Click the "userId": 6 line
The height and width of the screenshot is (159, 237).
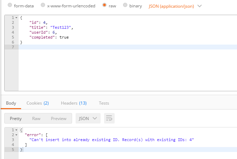tap(43, 32)
